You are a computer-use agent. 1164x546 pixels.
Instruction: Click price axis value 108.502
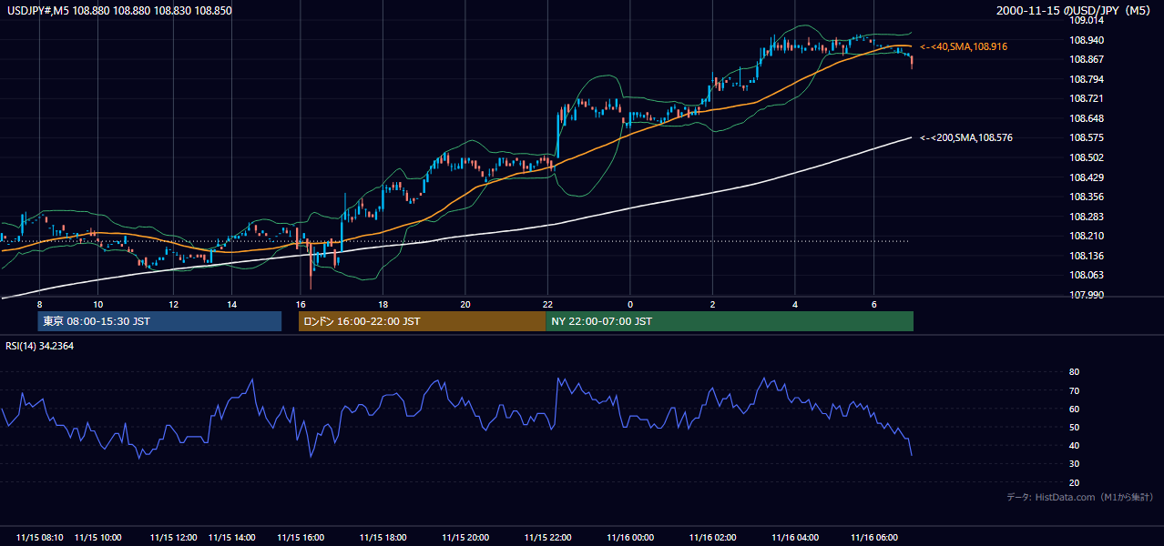click(x=1087, y=158)
